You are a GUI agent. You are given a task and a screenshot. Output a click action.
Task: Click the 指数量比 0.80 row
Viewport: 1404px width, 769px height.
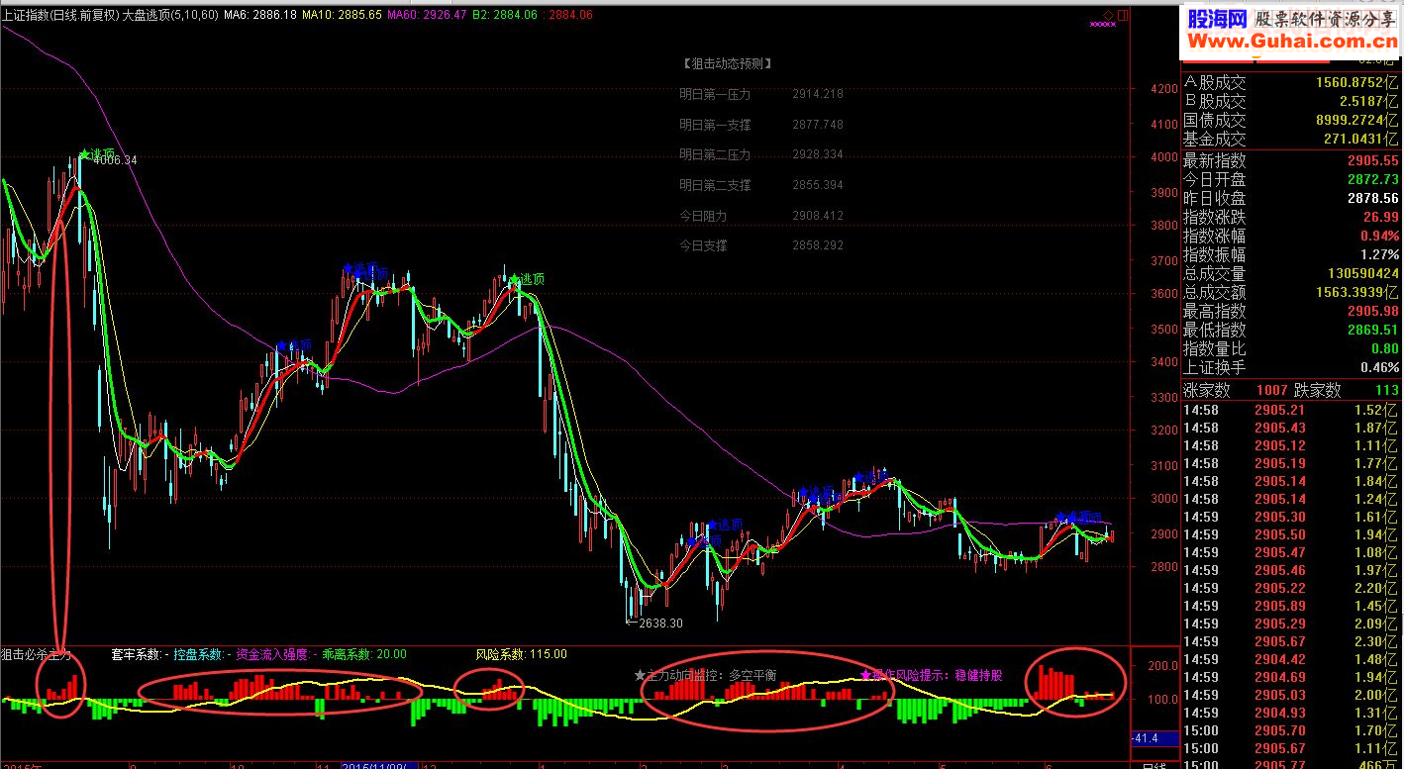pyautogui.click(x=1291, y=348)
